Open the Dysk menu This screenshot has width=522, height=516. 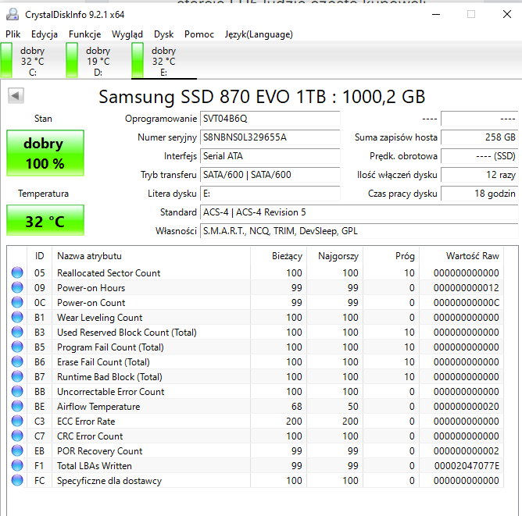163,34
